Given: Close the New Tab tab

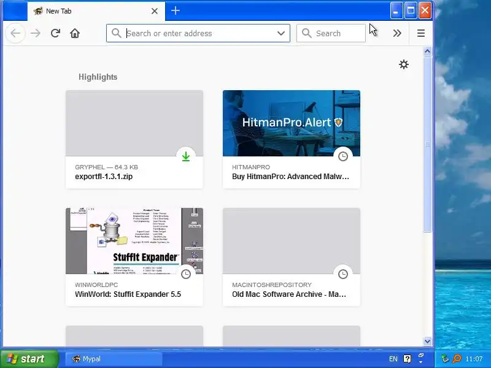Looking at the screenshot, I should click(x=155, y=11).
